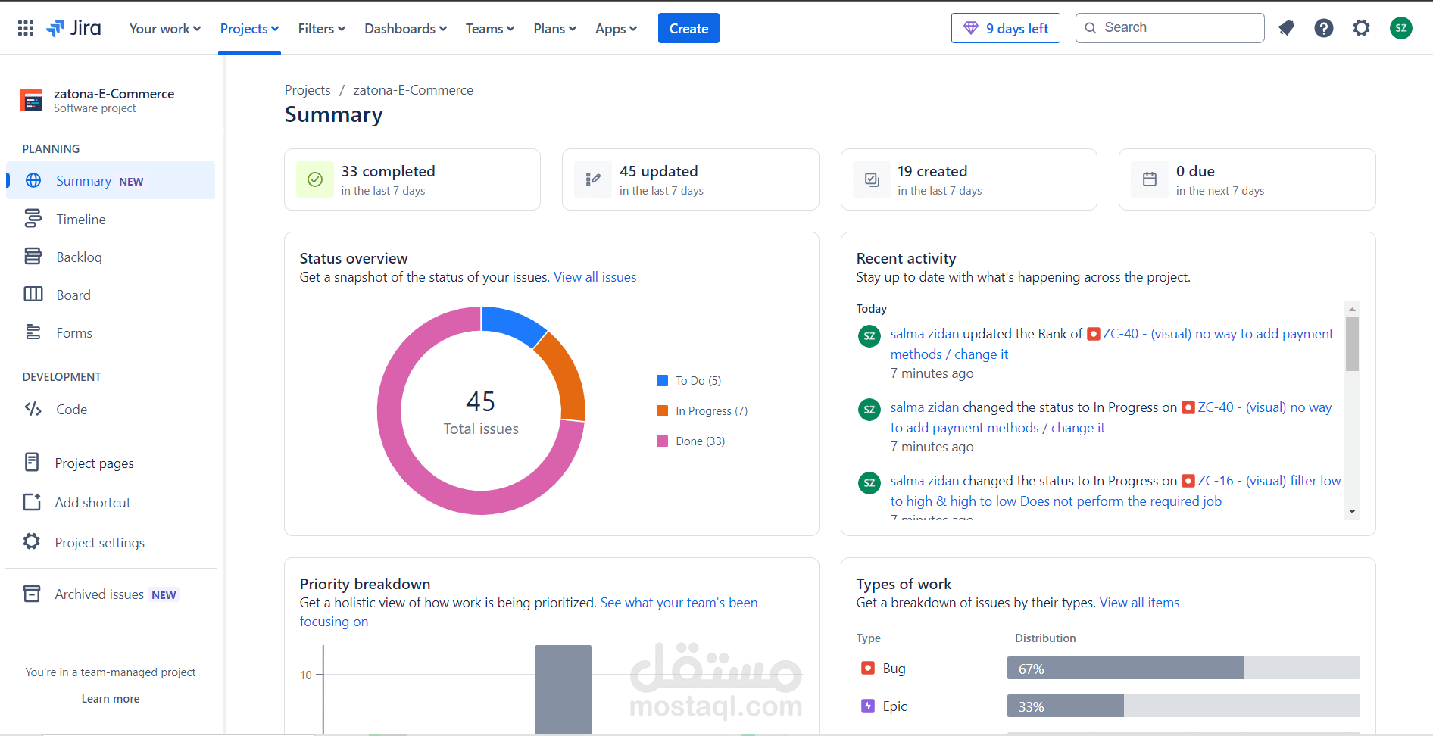Click the Archived issues box icon
Image resolution: width=1433 pixels, height=736 pixels.
32,594
